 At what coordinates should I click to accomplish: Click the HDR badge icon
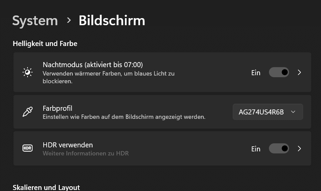[28, 148]
